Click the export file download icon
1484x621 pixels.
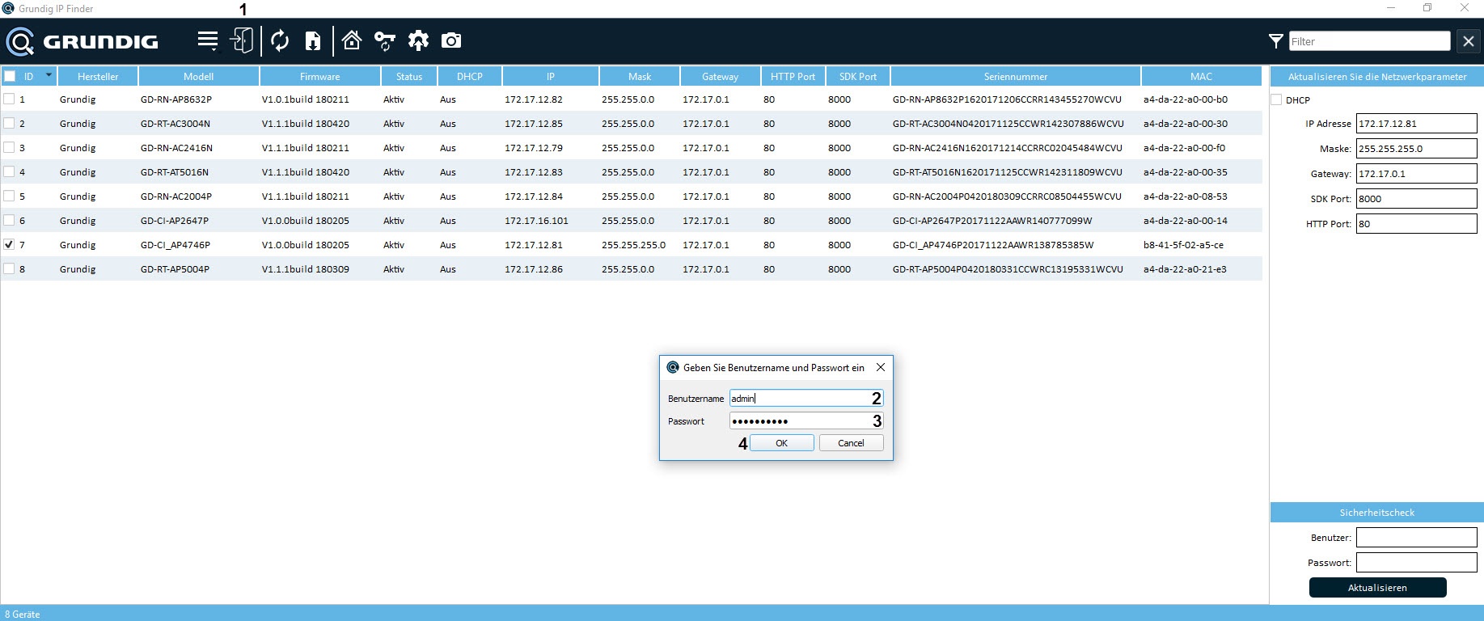click(313, 40)
